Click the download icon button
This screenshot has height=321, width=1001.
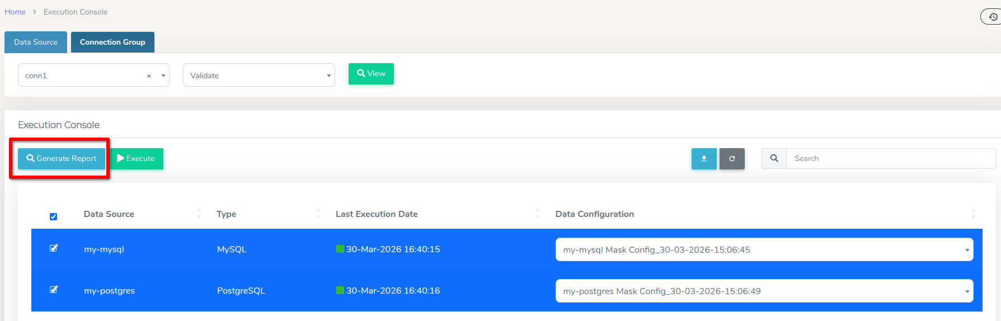(703, 159)
